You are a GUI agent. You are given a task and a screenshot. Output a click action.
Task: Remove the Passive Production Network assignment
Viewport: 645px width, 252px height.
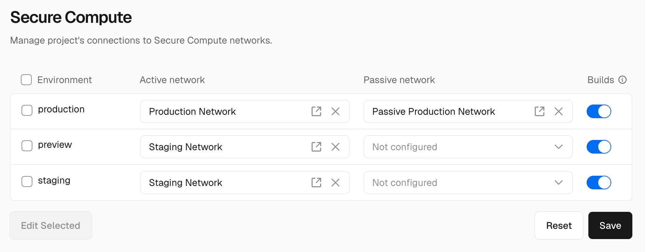559,111
